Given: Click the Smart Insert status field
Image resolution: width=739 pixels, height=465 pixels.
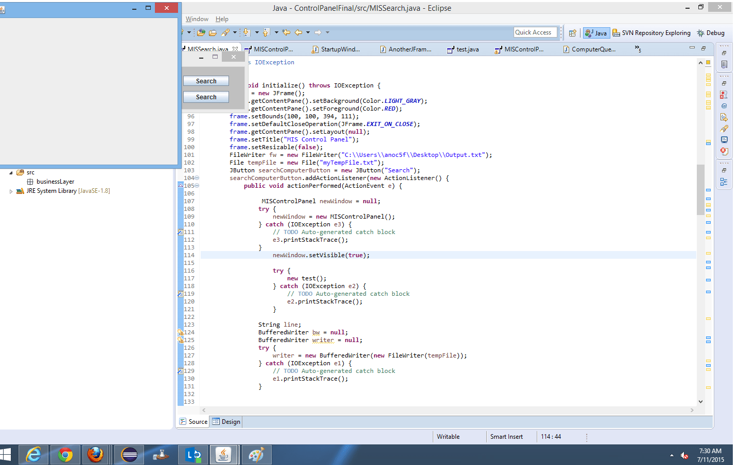Looking at the screenshot, I should pyautogui.click(x=506, y=437).
